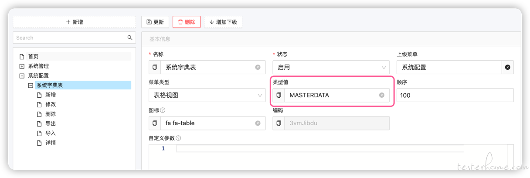Open the 菜单类型 表格视图 dropdown

(x=207, y=95)
